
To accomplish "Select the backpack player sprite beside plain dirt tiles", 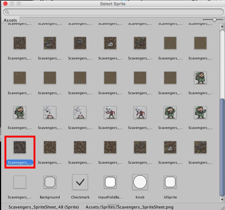I will 200,78.
